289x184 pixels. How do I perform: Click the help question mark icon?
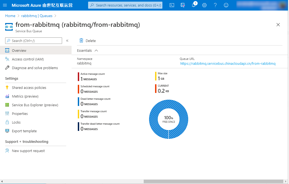[x=215, y=5]
